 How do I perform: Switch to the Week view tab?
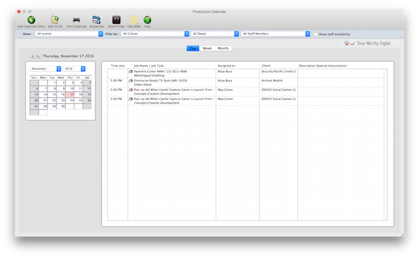207,48
